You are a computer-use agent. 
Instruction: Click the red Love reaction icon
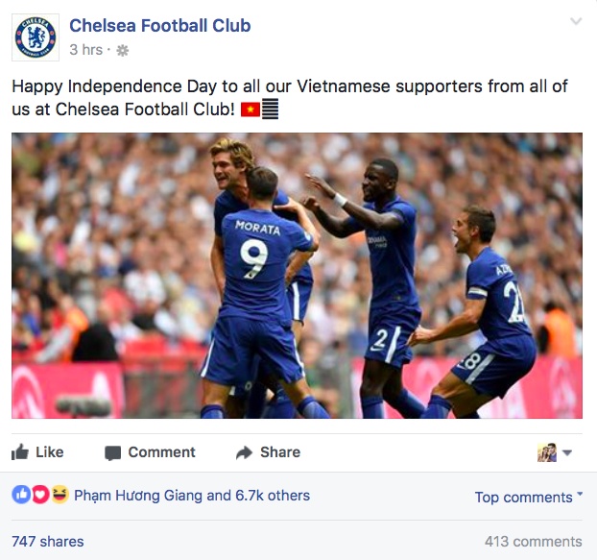coord(39,496)
